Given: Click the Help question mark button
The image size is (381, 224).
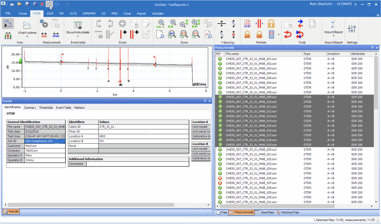Looking at the screenshot, I should coord(355,5).
